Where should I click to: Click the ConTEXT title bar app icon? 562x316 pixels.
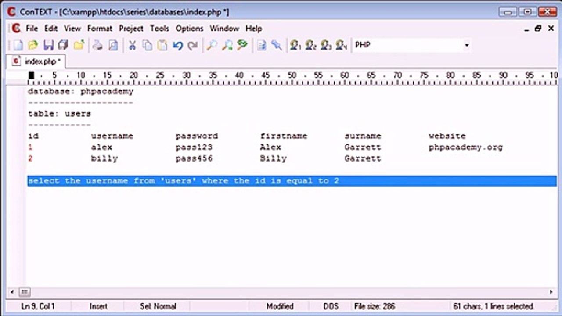pos(11,11)
